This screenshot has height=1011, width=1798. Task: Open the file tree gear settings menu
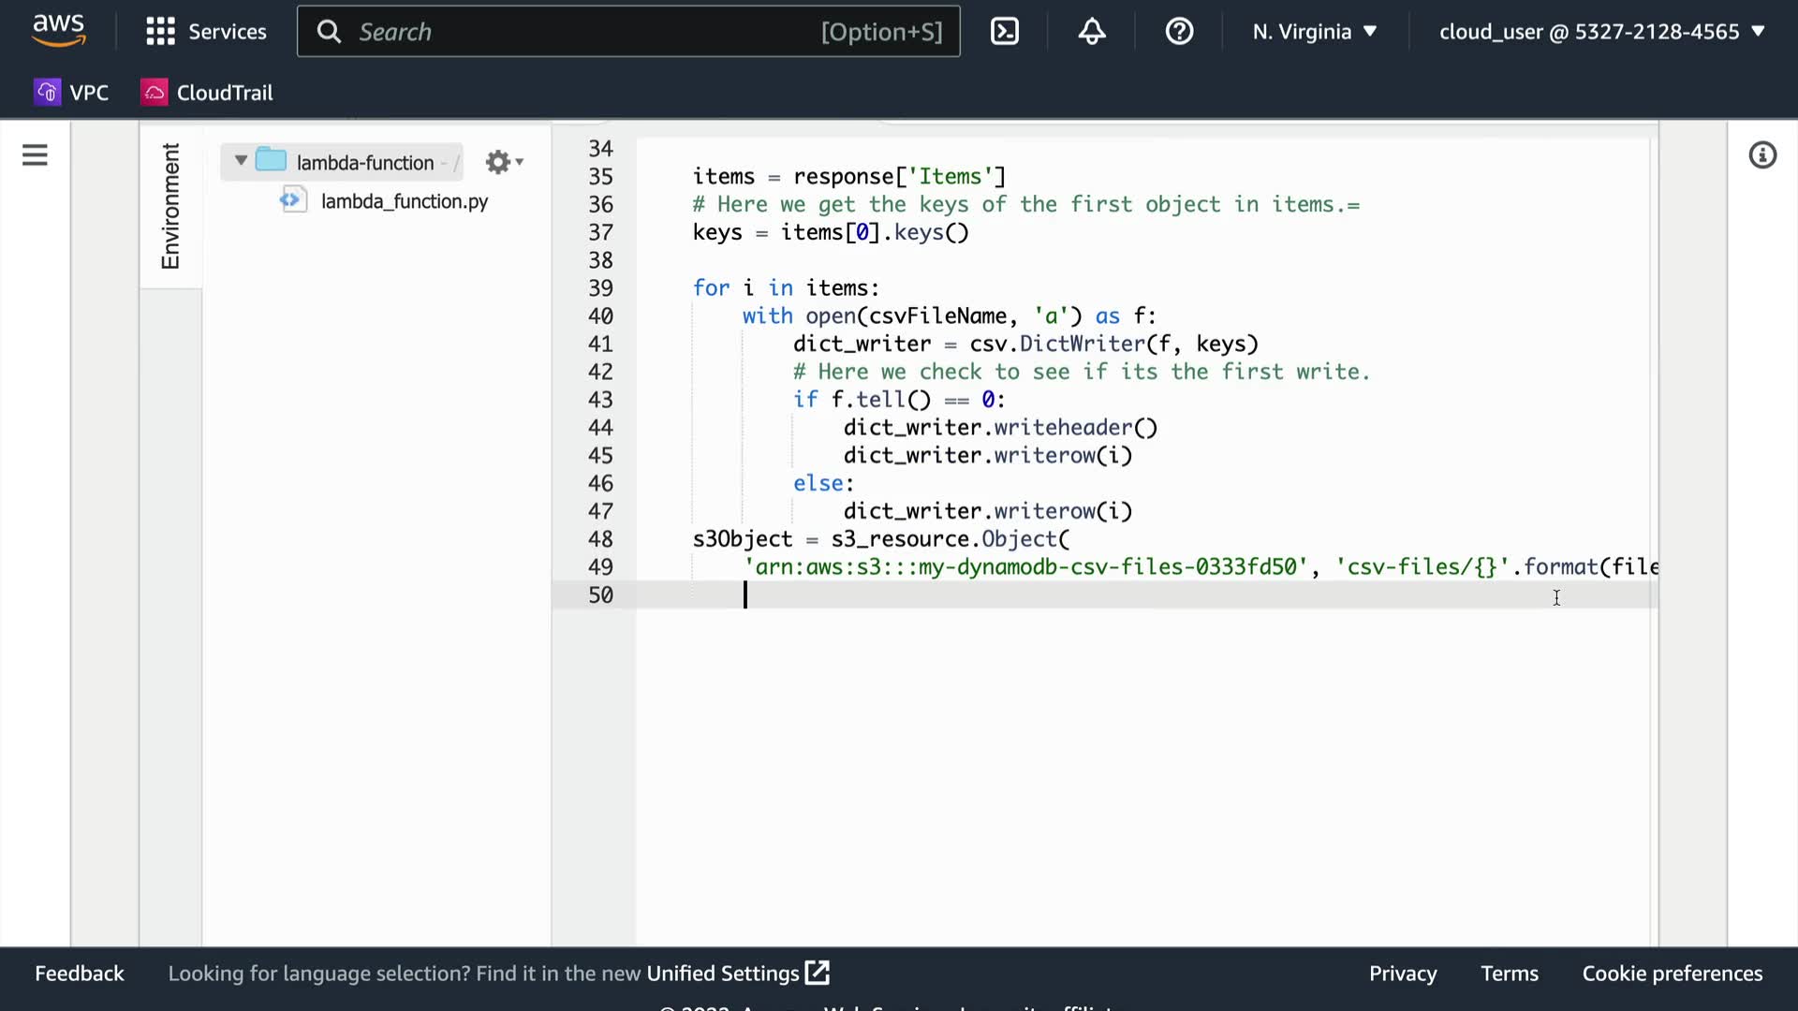[503, 163]
